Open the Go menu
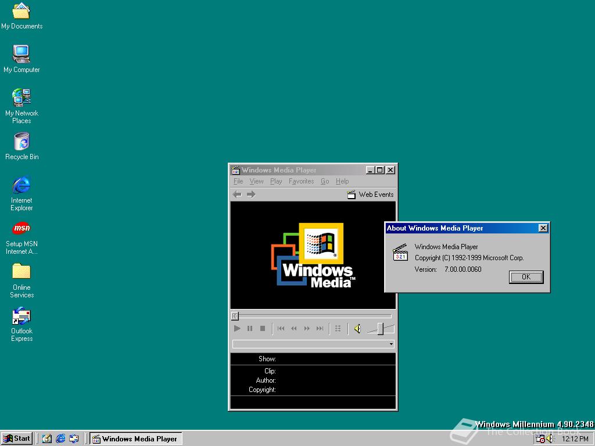 click(x=325, y=181)
